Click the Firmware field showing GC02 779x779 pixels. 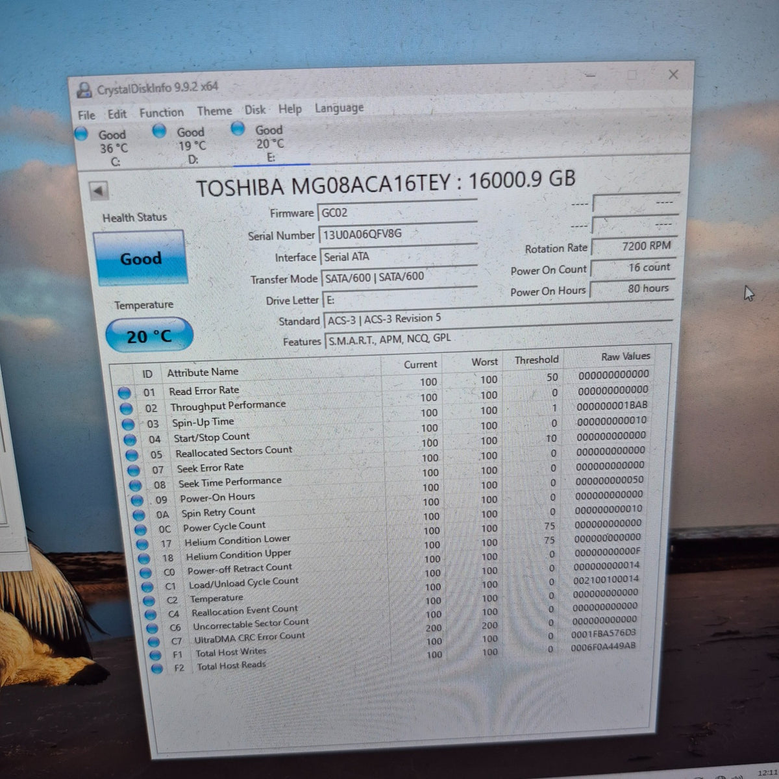click(397, 212)
